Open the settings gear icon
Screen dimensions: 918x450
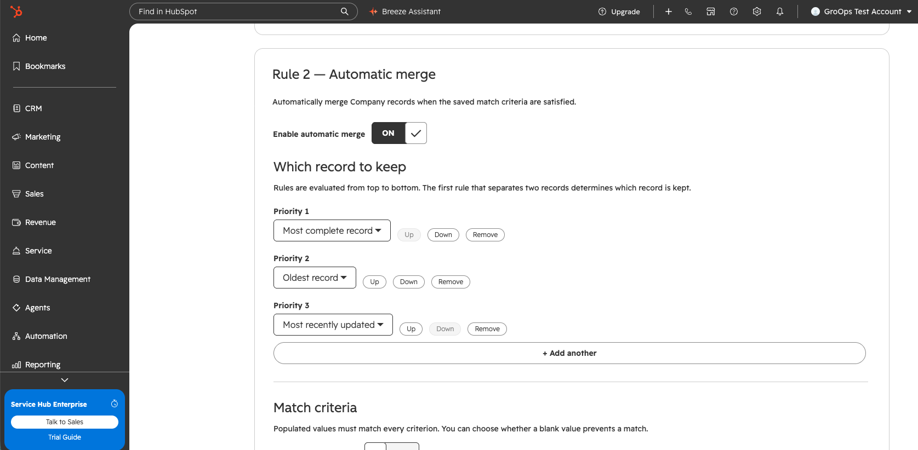757,11
